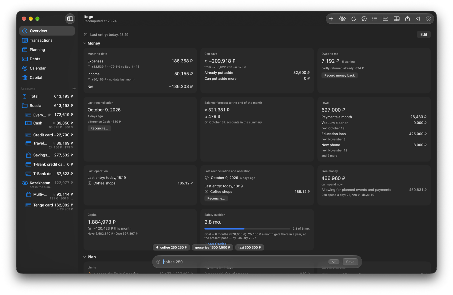The image size is (453, 295).
Task: Add a new account with the plus icon
Action: click(x=74, y=89)
